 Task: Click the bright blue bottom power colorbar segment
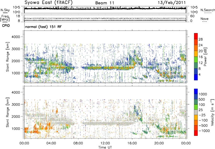click(196, 77)
